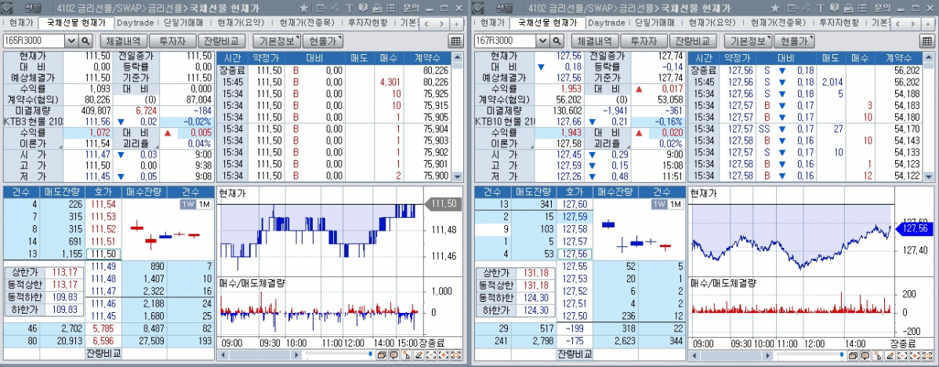Click the 165R3000 code input field
This screenshot has width=939, height=367.
coord(34,41)
